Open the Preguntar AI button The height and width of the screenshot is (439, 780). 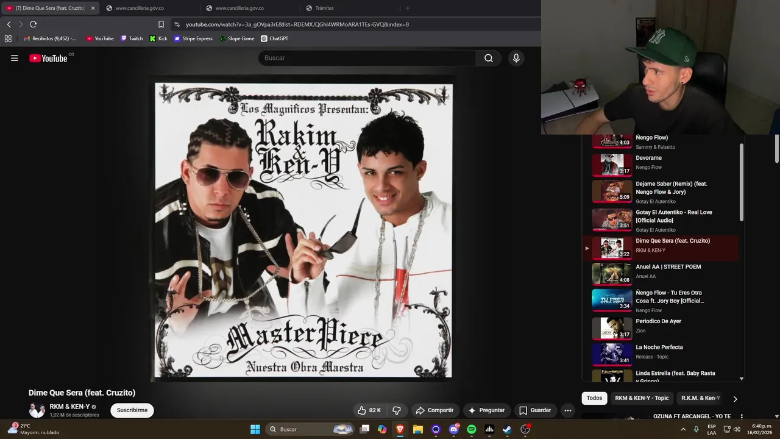pos(486,410)
